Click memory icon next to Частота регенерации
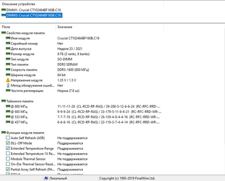Image resolution: width=225 pixels, height=181 pixels. tap(8, 90)
